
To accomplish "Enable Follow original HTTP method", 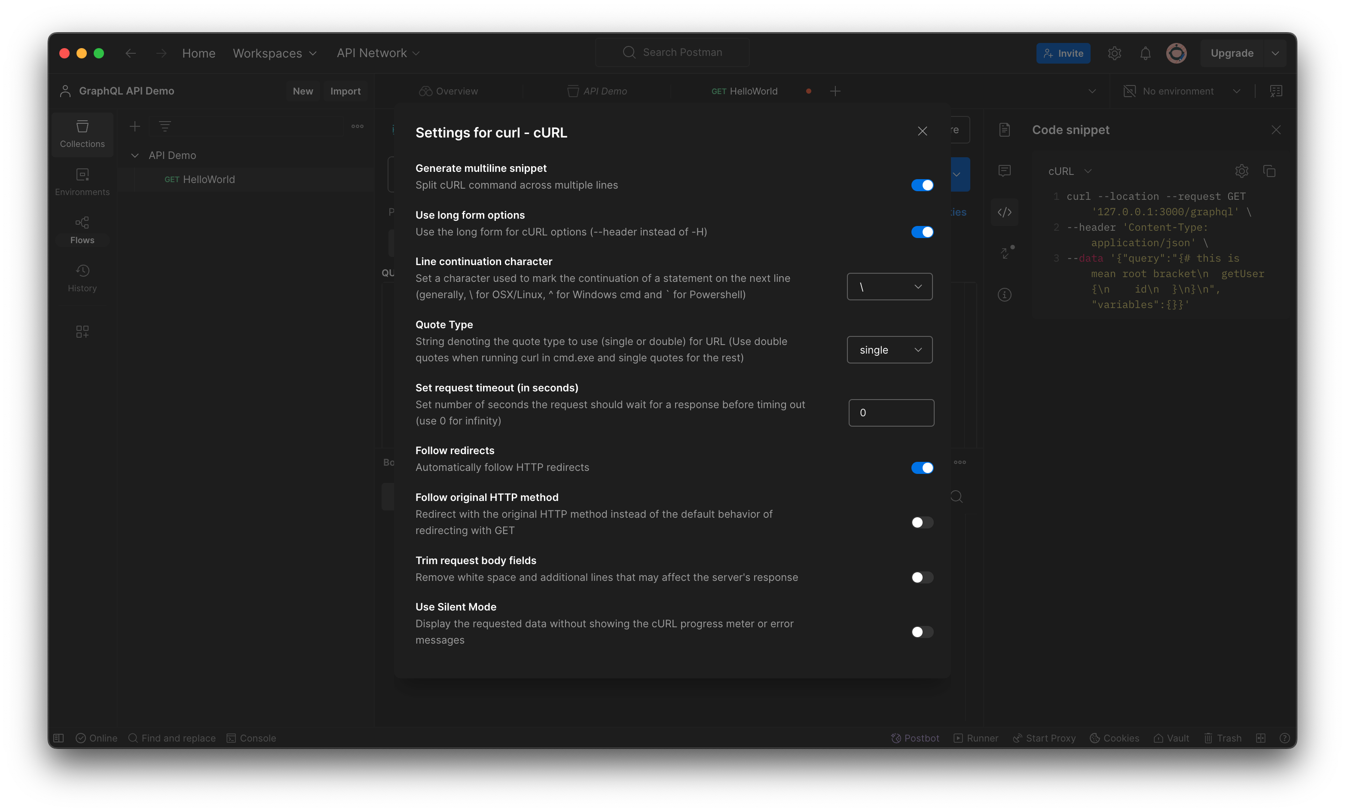I will coord(921,522).
